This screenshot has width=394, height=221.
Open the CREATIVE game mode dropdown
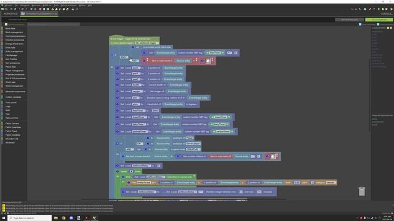coord(193,149)
